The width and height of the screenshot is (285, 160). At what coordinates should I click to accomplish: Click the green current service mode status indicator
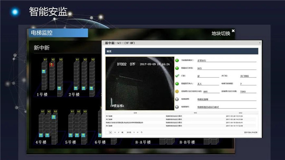(x=177, y=61)
